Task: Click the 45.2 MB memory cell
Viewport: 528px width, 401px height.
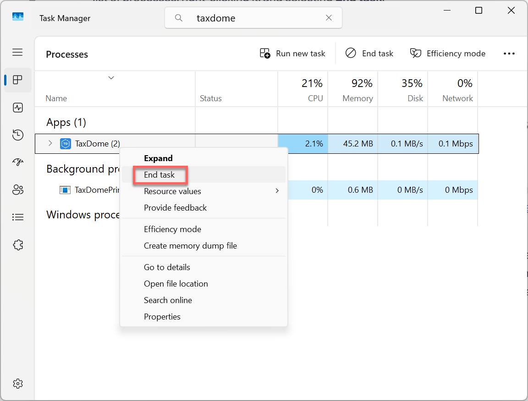Action: [352, 144]
